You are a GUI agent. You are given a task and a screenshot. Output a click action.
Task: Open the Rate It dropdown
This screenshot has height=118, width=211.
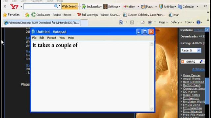191,50
